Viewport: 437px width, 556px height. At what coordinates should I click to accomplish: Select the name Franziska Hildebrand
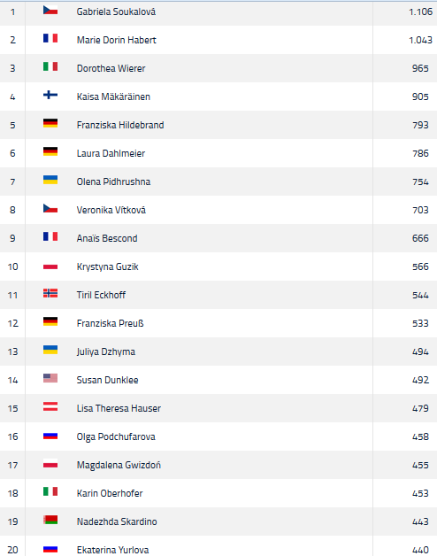point(120,125)
